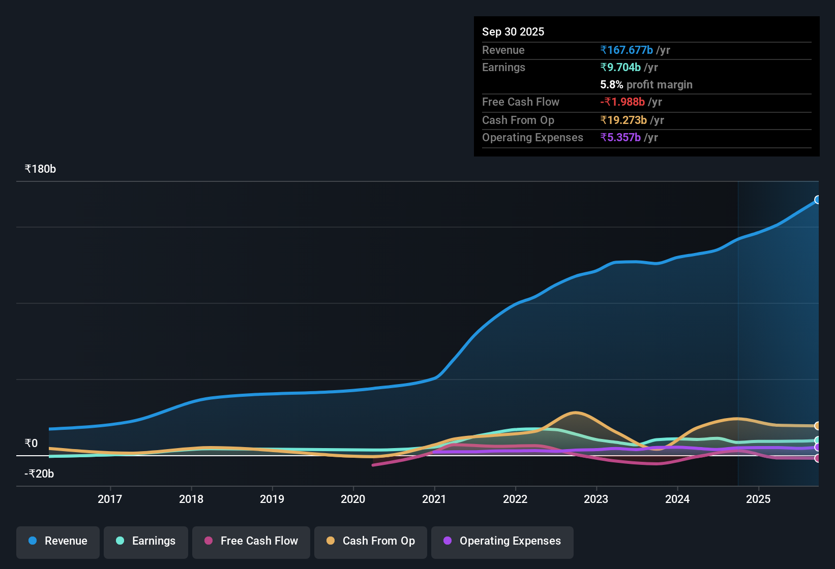Click the pink Free Cash Flow legend dot
The image size is (835, 569).
pyautogui.click(x=208, y=541)
